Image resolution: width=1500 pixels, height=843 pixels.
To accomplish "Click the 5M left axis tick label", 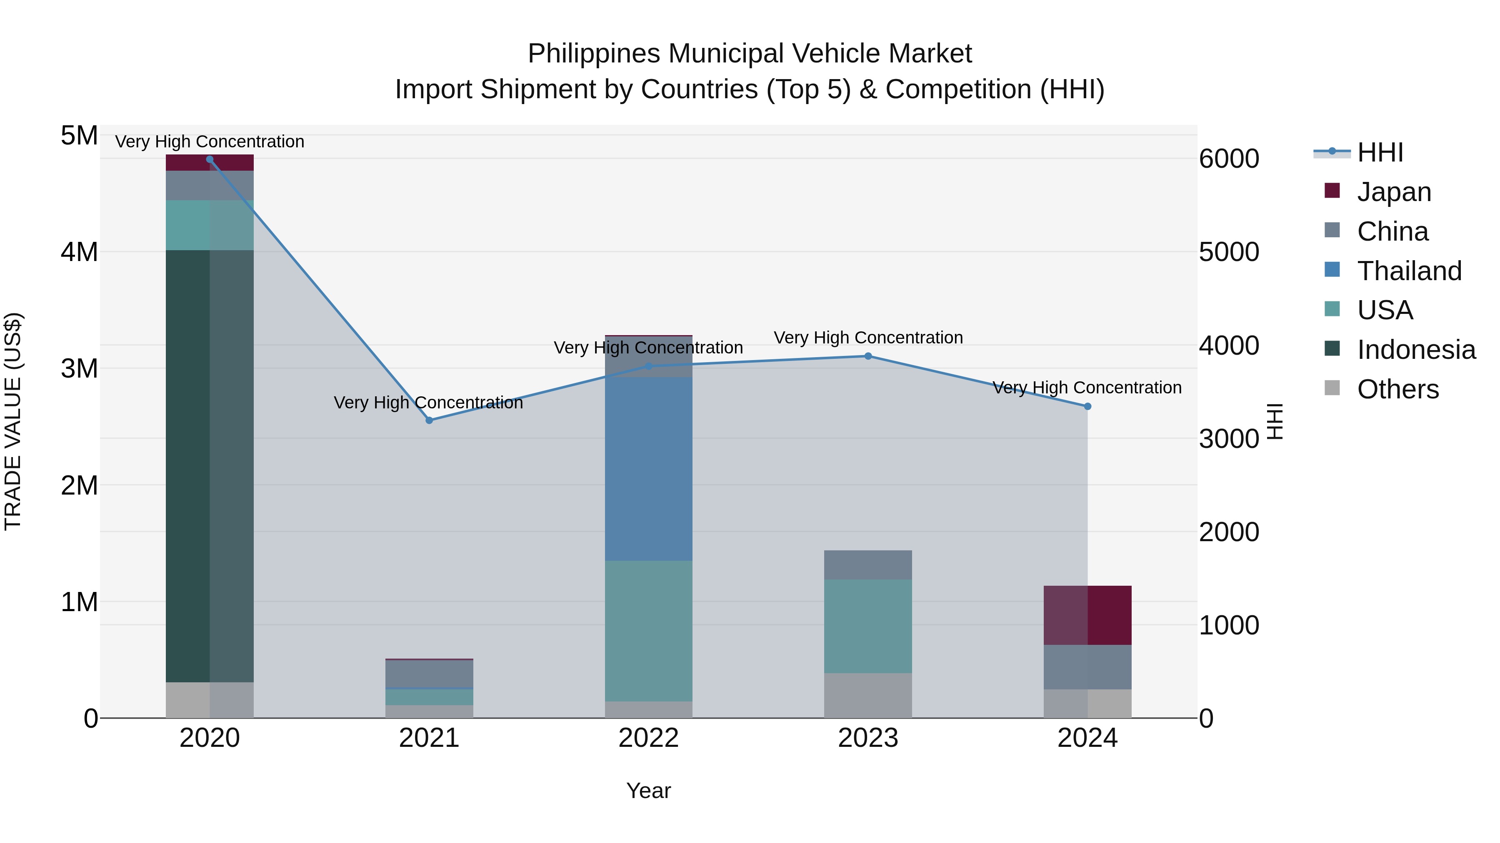I will [79, 136].
